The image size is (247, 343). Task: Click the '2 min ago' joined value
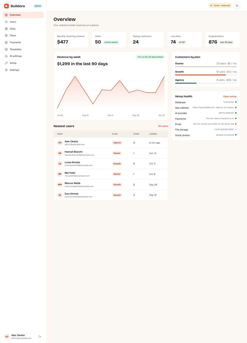pos(155,143)
